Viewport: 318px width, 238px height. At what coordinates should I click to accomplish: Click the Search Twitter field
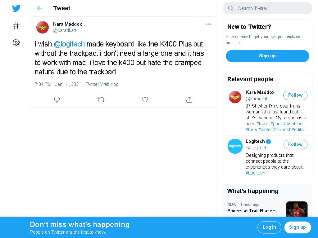(267, 8)
